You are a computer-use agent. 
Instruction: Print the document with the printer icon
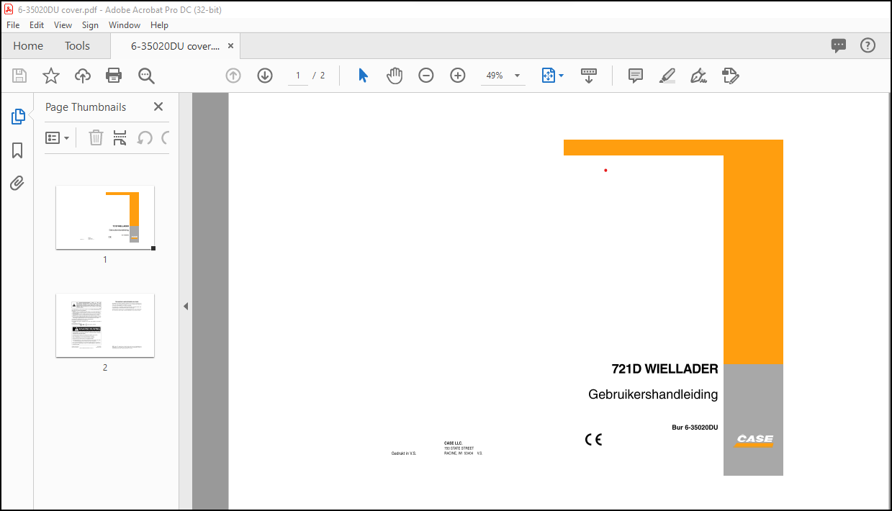114,76
